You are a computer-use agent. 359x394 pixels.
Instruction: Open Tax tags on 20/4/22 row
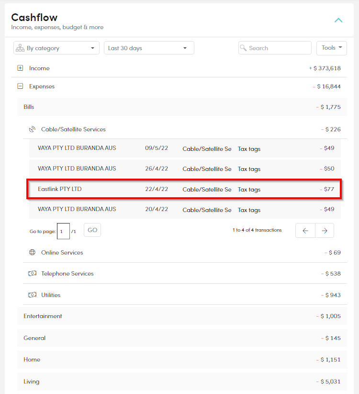click(x=249, y=210)
